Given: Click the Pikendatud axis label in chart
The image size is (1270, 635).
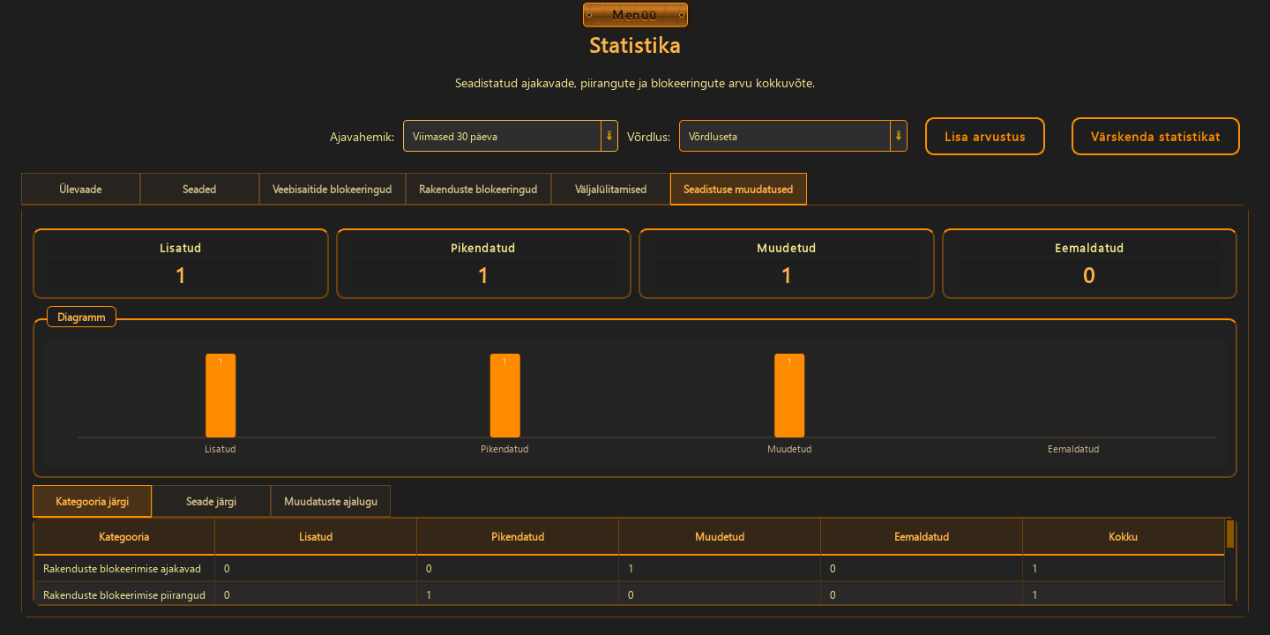Looking at the screenshot, I should pyautogui.click(x=504, y=449).
